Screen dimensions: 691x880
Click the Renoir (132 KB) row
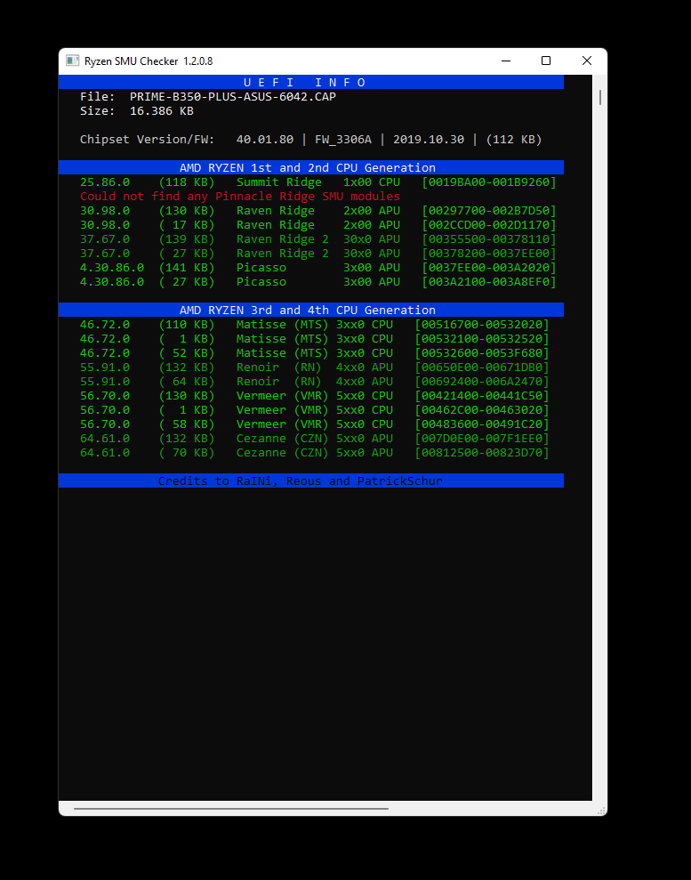point(315,367)
